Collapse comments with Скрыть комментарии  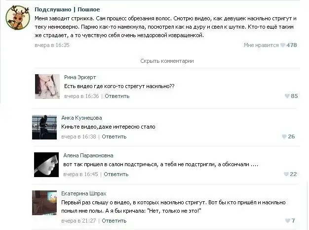[167, 61]
